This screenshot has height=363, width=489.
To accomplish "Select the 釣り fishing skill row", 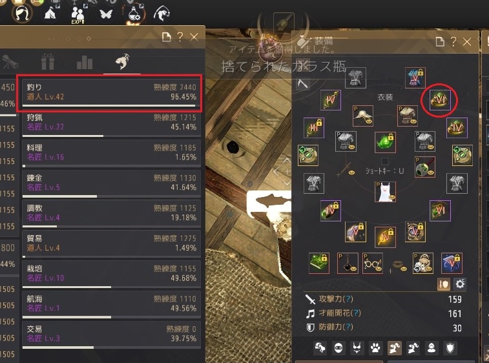I will 111,92.
